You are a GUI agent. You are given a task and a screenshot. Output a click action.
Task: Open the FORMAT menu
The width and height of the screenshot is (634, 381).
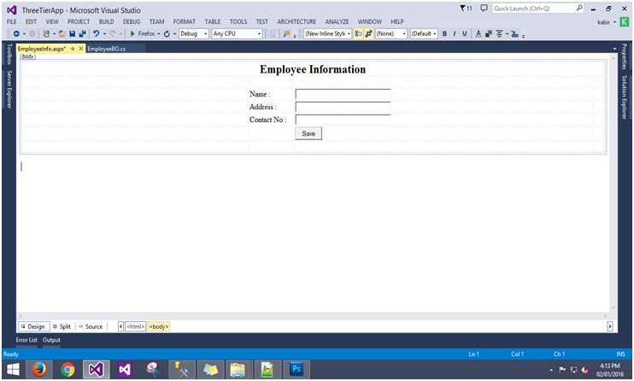click(184, 22)
